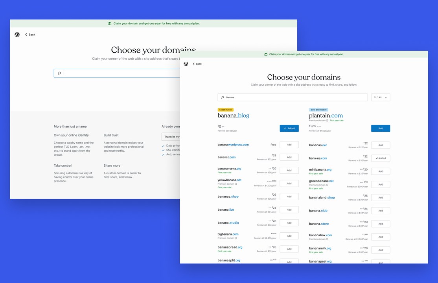Go Back in the front window
Viewport: 438px width, 283px height.
point(197,64)
